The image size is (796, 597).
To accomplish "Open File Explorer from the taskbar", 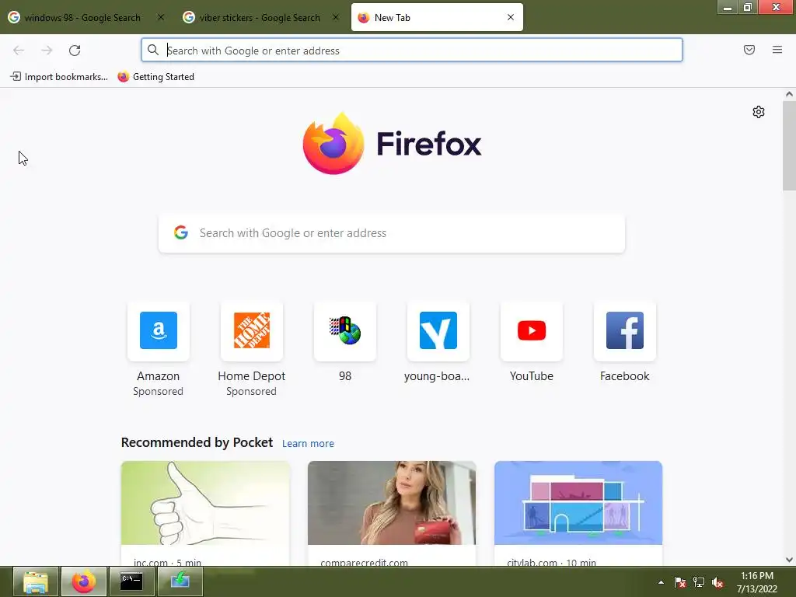I will pos(36,581).
